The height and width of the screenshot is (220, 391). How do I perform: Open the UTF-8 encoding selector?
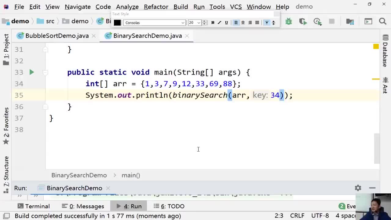pyautogui.click(x=320, y=216)
